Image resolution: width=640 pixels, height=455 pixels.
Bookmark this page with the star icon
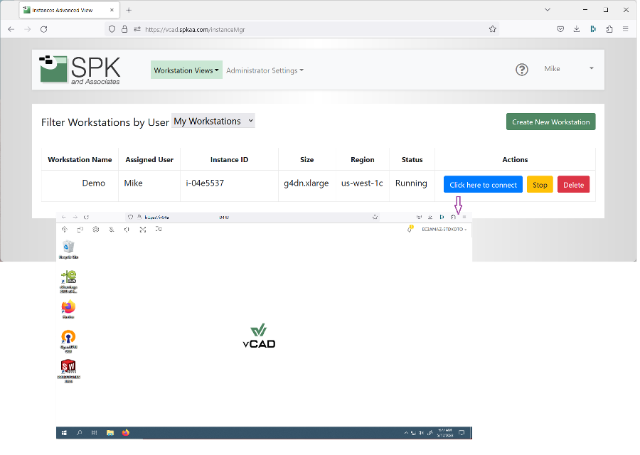click(493, 29)
